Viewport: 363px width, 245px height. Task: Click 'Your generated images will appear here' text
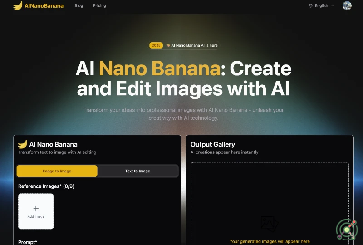[270, 241]
